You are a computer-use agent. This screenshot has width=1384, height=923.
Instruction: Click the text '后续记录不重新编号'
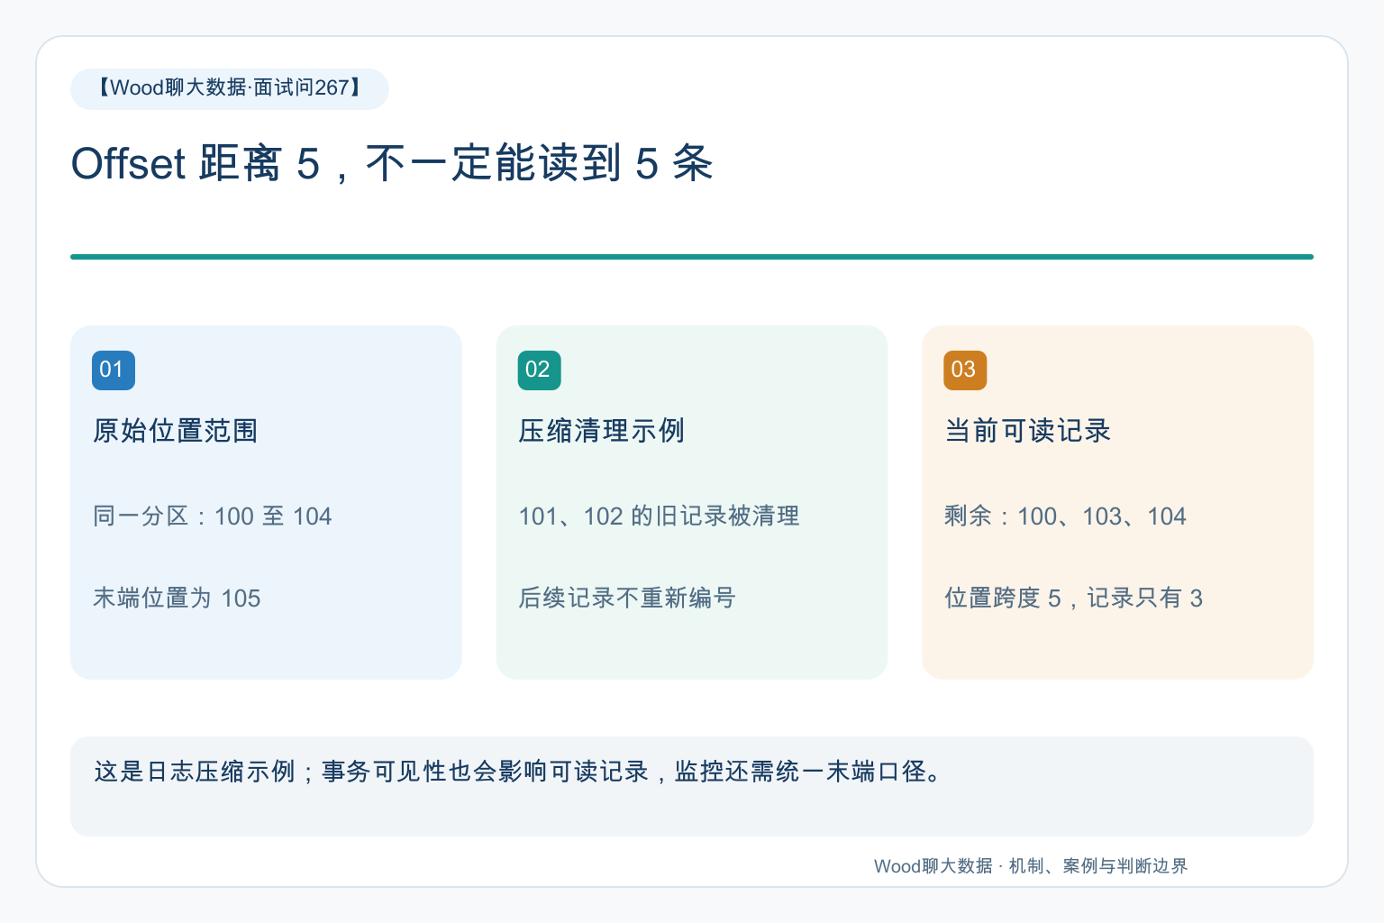coord(627,599)
